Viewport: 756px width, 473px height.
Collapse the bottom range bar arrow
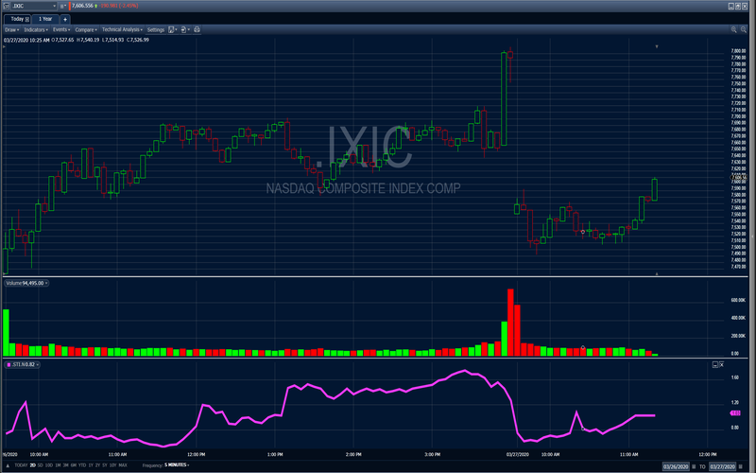tap(7, 465)
